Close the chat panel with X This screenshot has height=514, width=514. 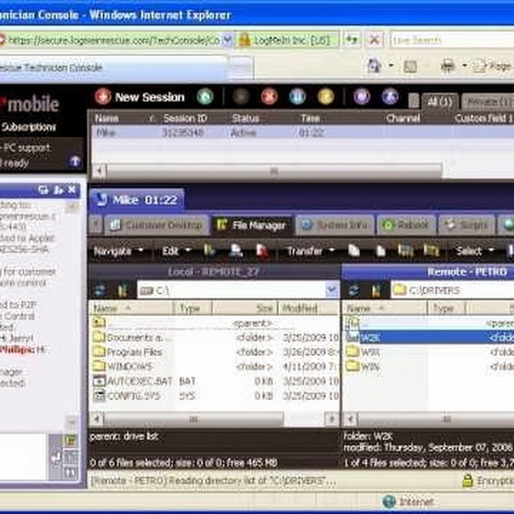point(72,190)
